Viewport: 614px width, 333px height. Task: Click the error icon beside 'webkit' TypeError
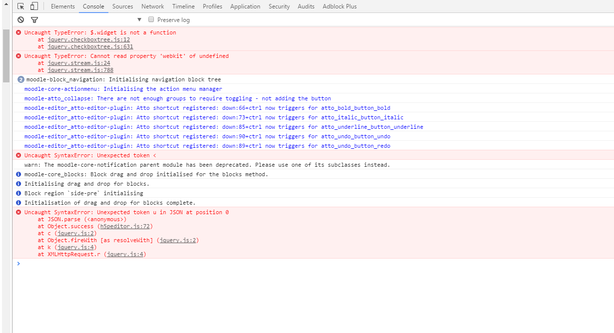click(x=19, y=56)
